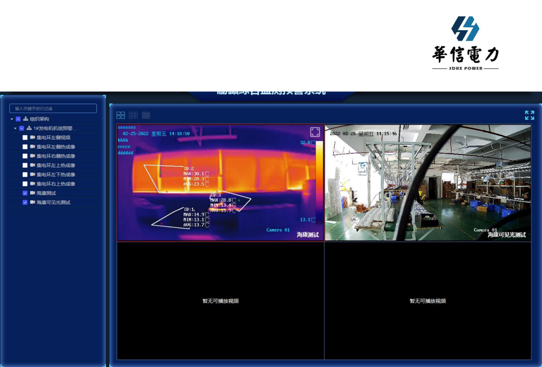Collapse the 1#发电机机组预警 node arrow
The width and height of the screenshot is (542, 367).
15,129
